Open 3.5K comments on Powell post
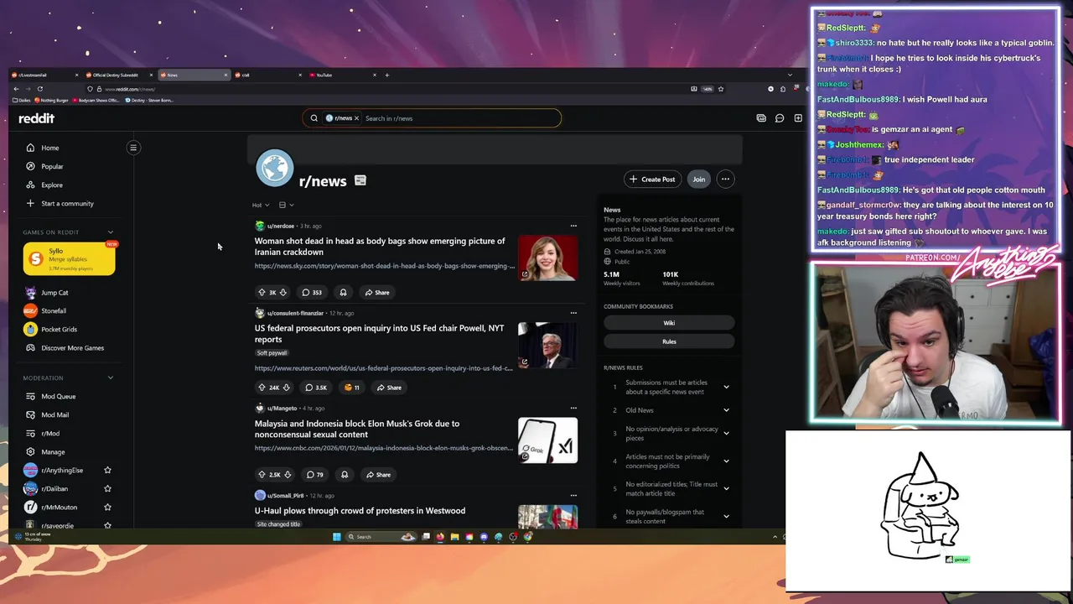 (x=316, y=388)
